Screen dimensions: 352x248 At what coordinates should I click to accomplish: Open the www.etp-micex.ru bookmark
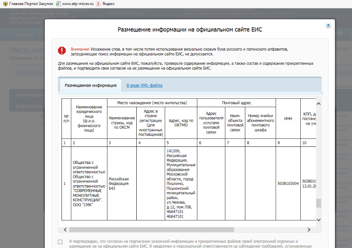75,4
